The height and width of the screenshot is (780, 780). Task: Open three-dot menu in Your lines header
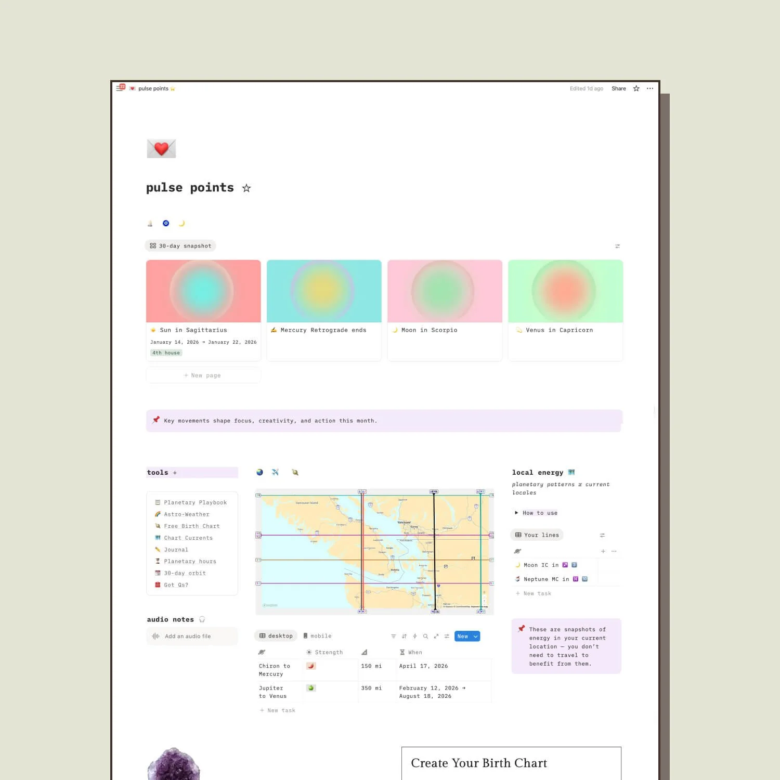614,551
